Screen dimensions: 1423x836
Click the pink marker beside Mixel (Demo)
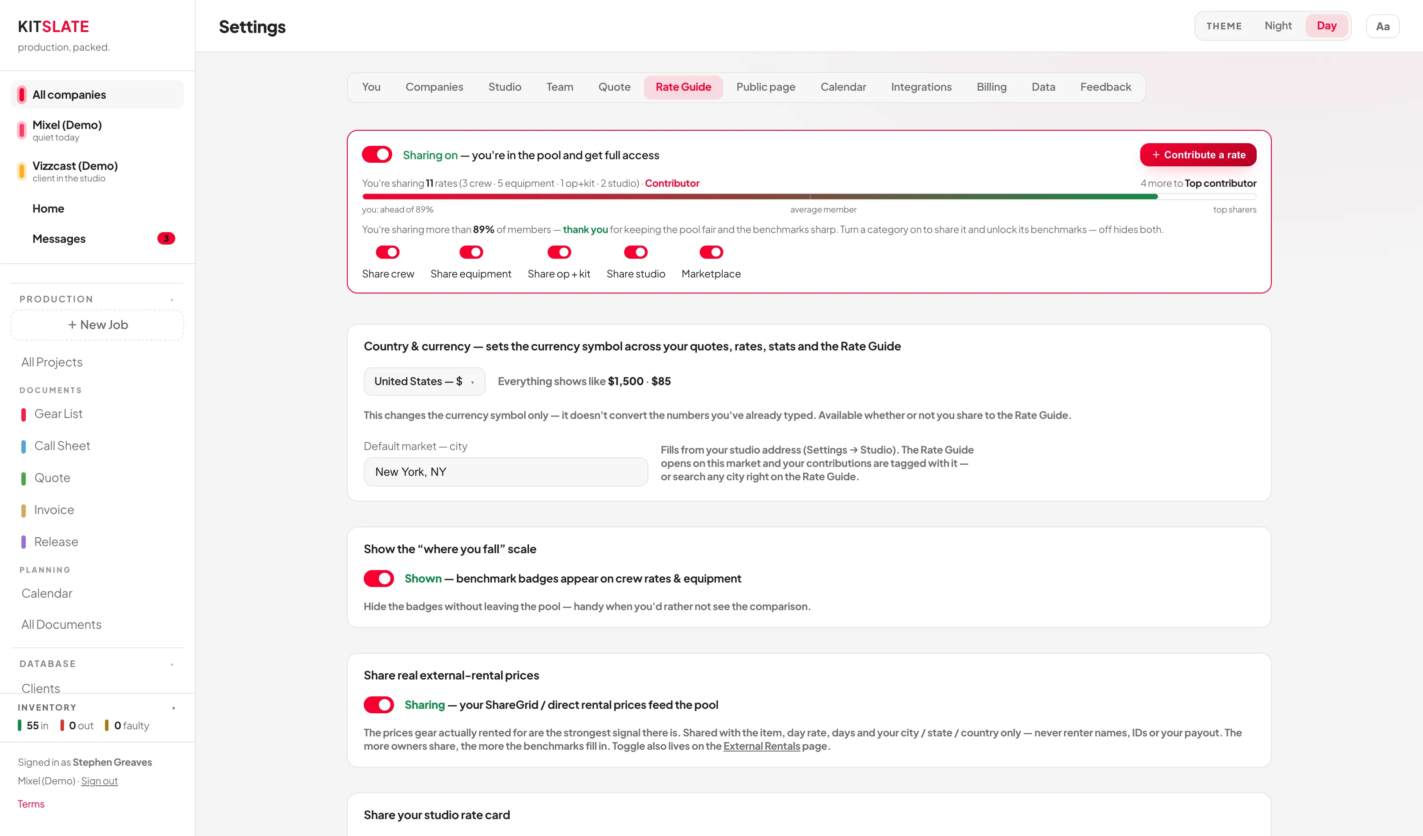point(22,130)
